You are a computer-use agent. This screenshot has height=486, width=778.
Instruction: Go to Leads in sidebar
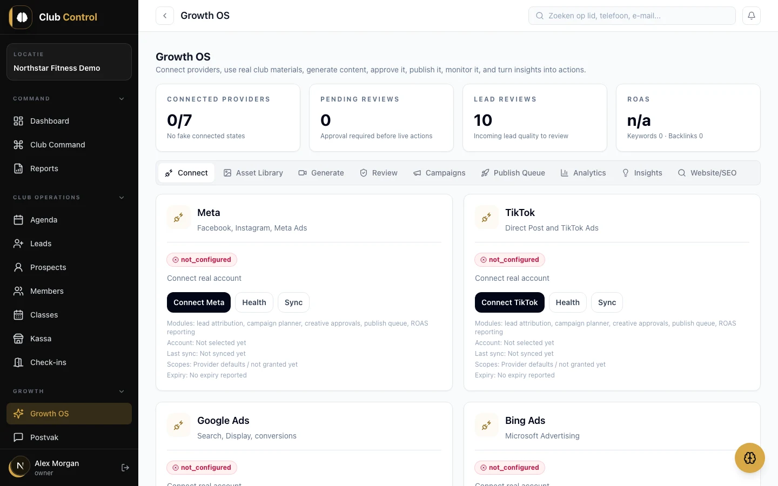(x=69, y=244)
